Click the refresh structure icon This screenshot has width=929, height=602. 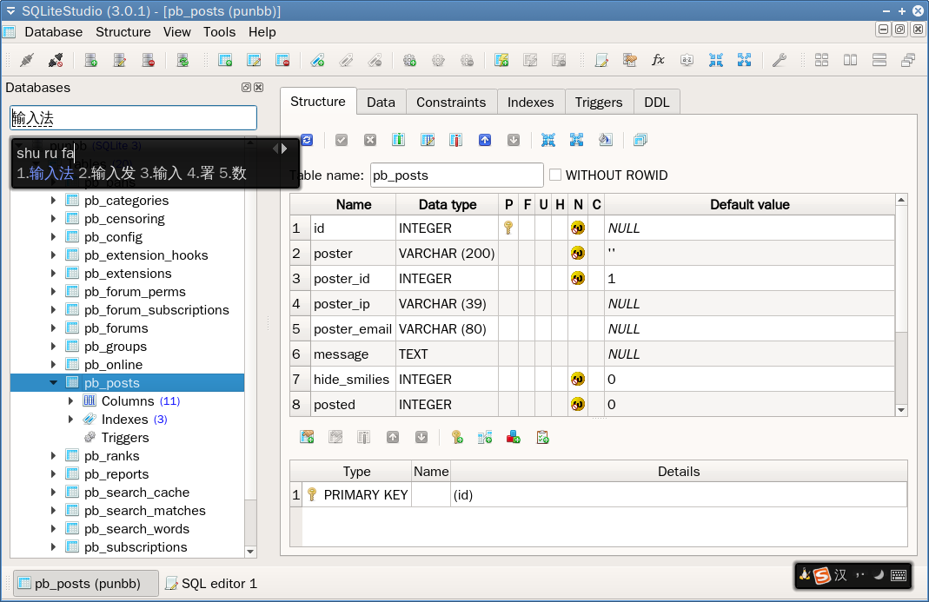pyautogui.click(x=307, y=140)
